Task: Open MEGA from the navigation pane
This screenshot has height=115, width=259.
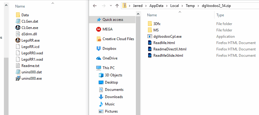Action: [104, 29]
